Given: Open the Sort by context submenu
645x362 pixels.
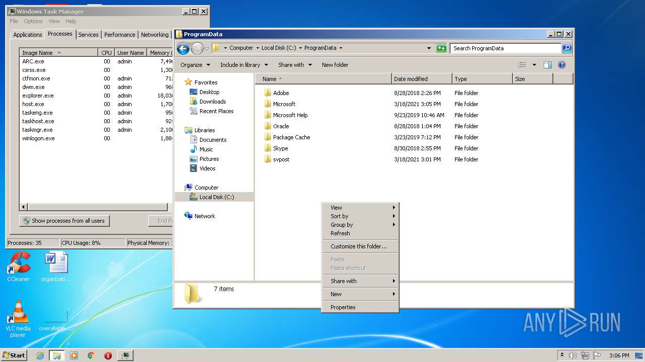Looking at the screenshot, I should tap(360, 216).
